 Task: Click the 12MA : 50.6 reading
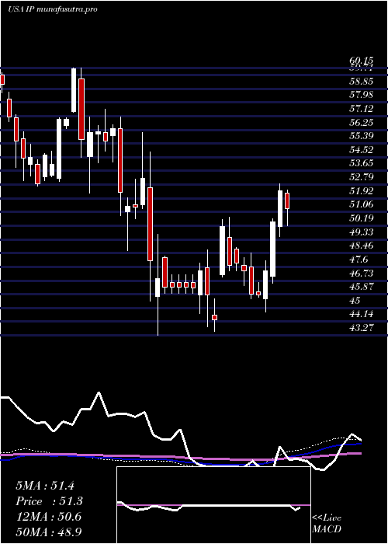coord(48,517)
